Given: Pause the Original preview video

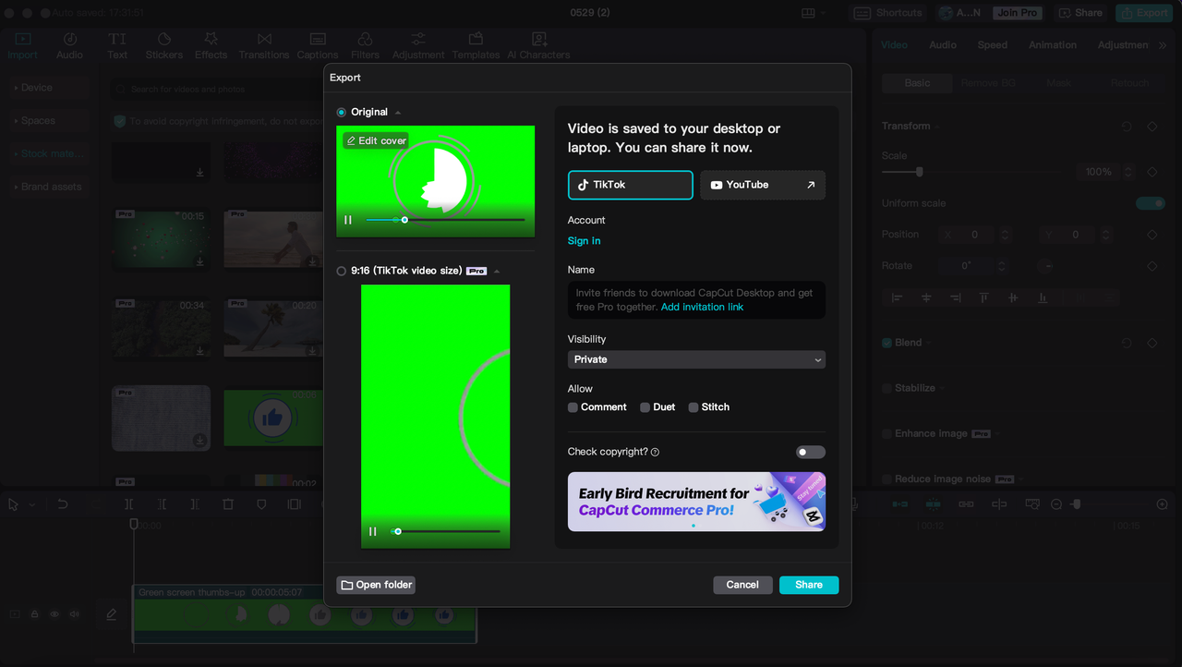Looking at the screenshot, I should [348, 220].
